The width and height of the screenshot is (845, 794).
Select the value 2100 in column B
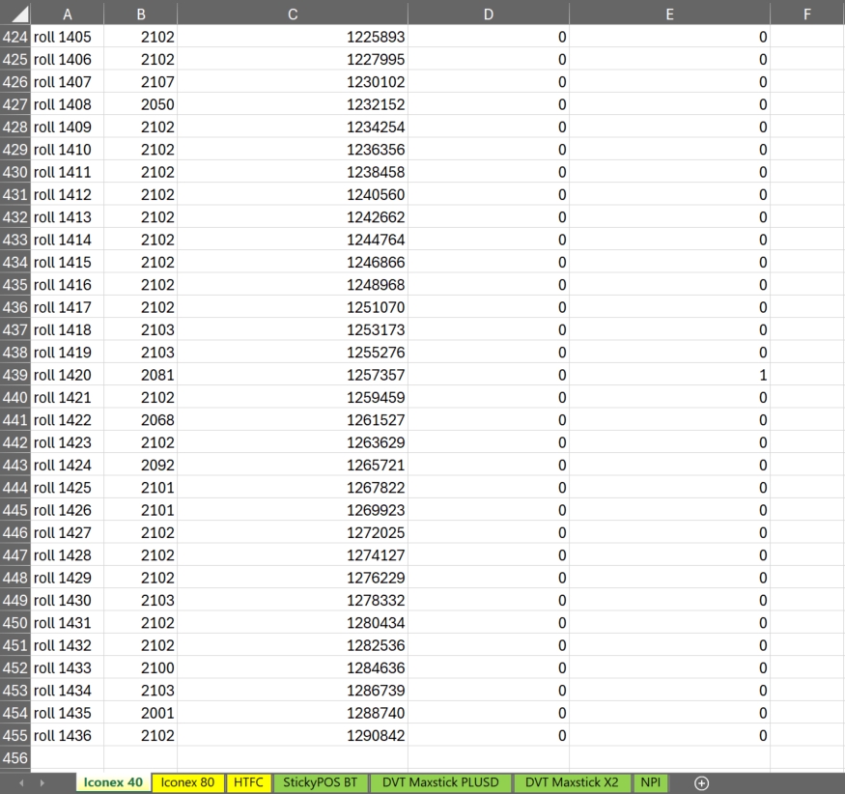(x=141, y=667)
